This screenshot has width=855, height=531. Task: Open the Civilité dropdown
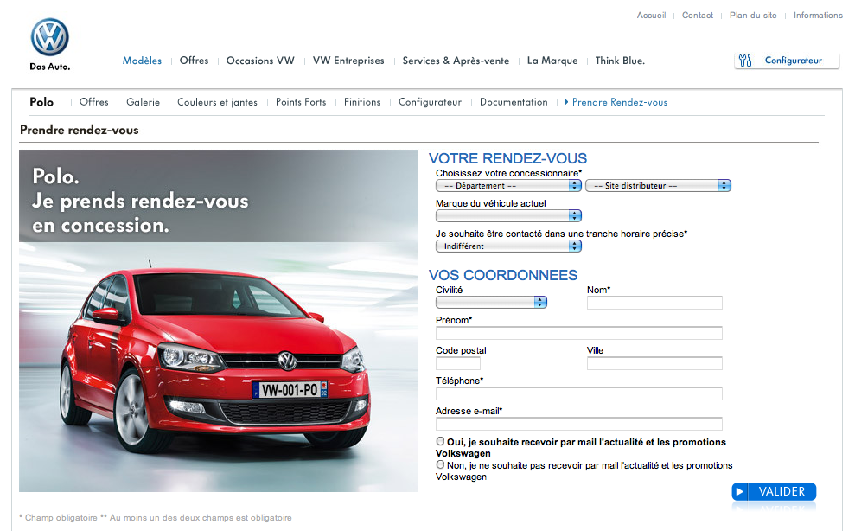click(491, 302)
